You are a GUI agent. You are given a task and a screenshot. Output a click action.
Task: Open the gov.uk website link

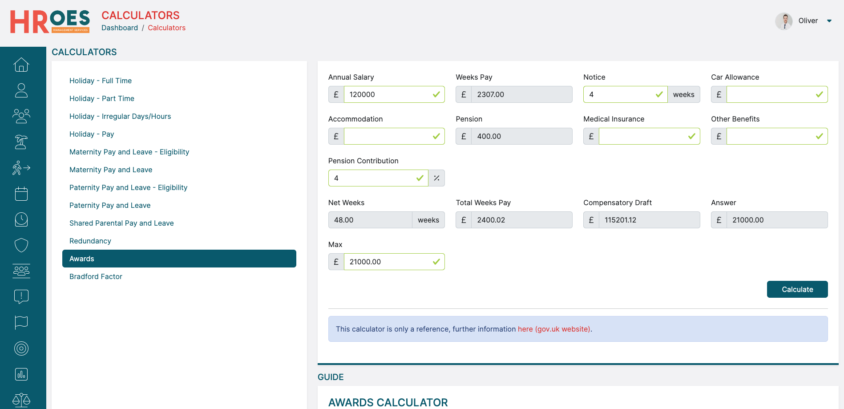[554, 329]
